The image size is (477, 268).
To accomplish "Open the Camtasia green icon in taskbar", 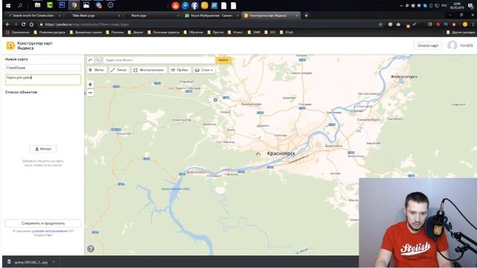I will (50, 5).
